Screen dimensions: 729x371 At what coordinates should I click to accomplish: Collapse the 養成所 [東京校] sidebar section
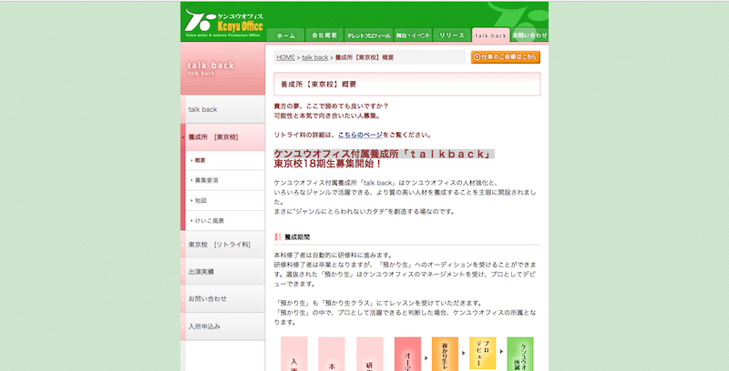click(x=212, y=136)
